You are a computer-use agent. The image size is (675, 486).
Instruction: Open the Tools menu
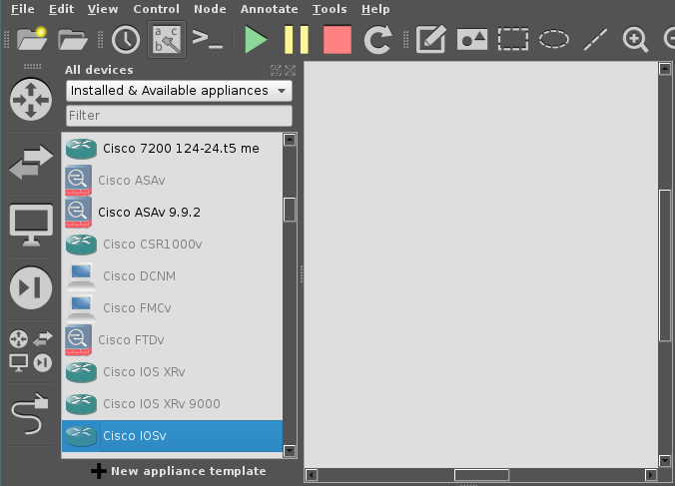(330, 9)
